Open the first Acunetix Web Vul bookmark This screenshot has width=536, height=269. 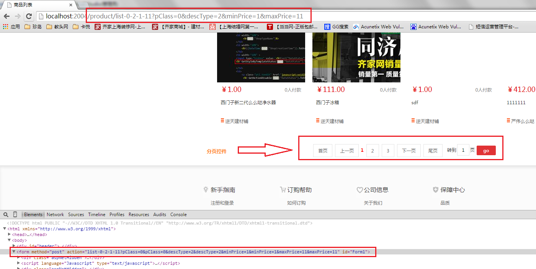[x=378, y=27]
